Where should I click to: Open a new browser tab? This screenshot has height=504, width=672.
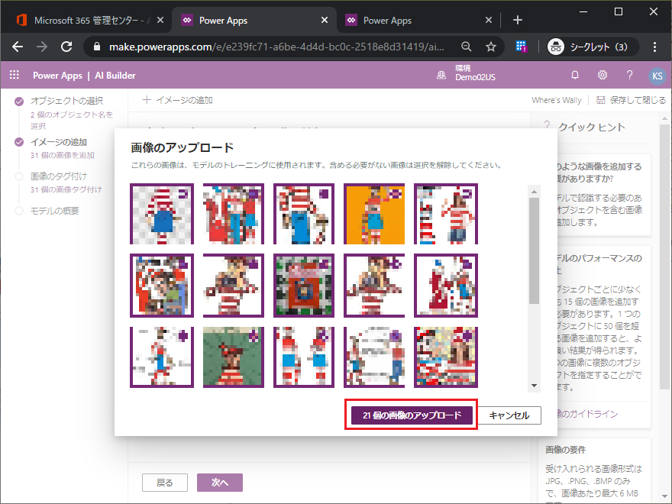point(517,20)
